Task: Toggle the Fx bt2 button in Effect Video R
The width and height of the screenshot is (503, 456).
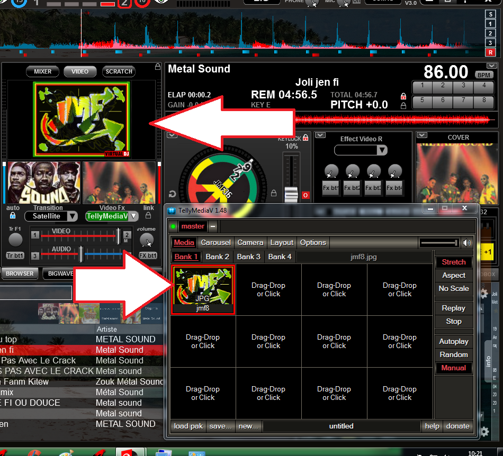Action: [x=352, y=188]
